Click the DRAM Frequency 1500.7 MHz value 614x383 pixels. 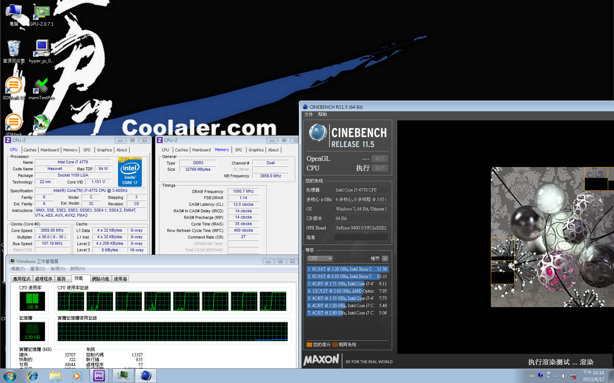[x=243, y=191]
